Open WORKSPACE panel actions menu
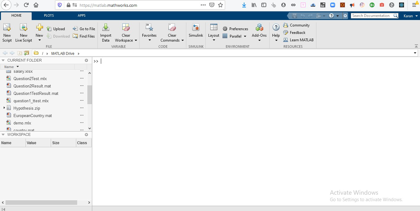Image resolution: width=420 pixels, height=211 pixels. [86, 135]
